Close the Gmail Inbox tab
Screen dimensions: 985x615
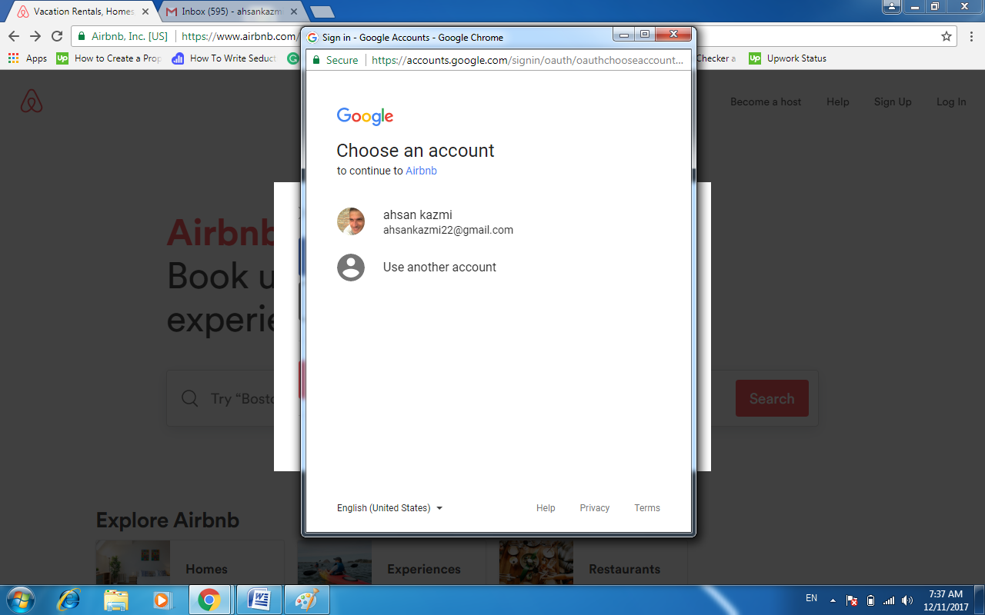pyautogui.click(x=293, y=12)
